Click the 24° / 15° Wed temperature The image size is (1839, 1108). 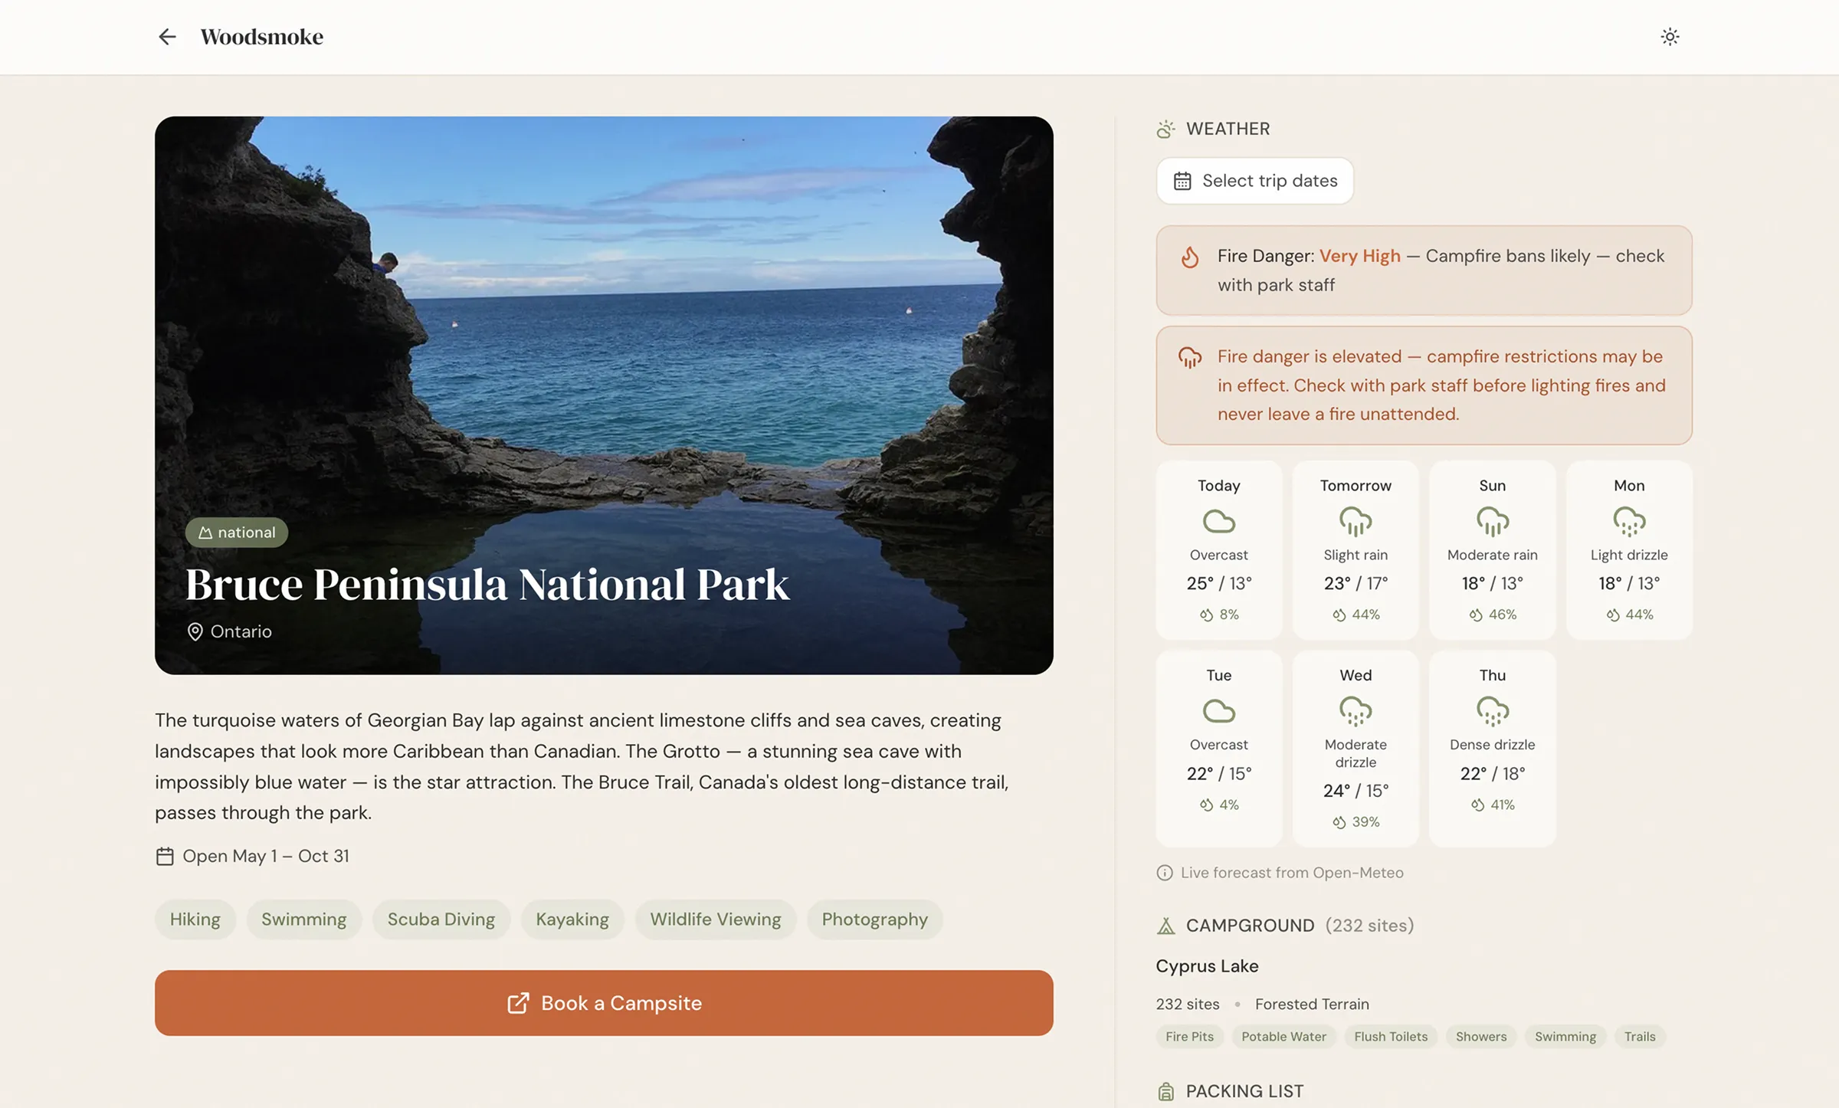[x=1355, y=791]
